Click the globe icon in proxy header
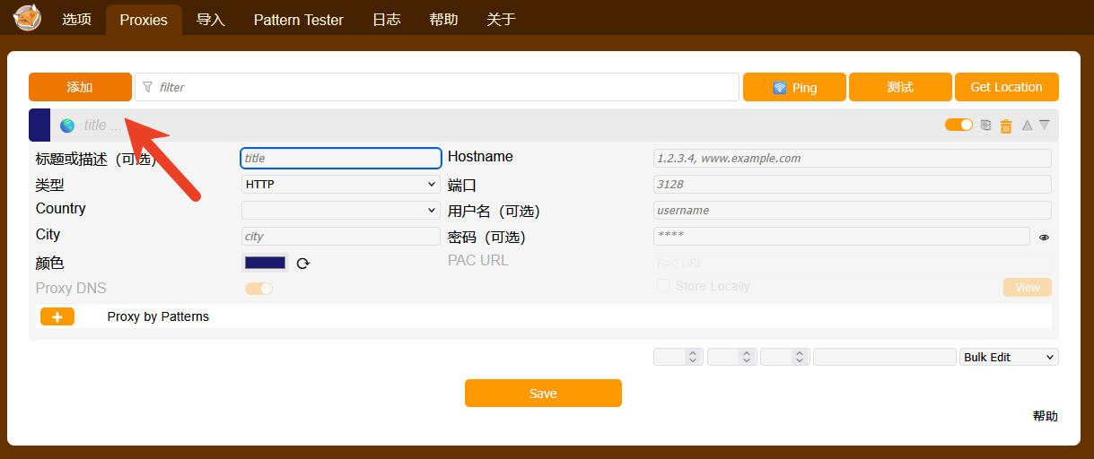 (67, 126)
